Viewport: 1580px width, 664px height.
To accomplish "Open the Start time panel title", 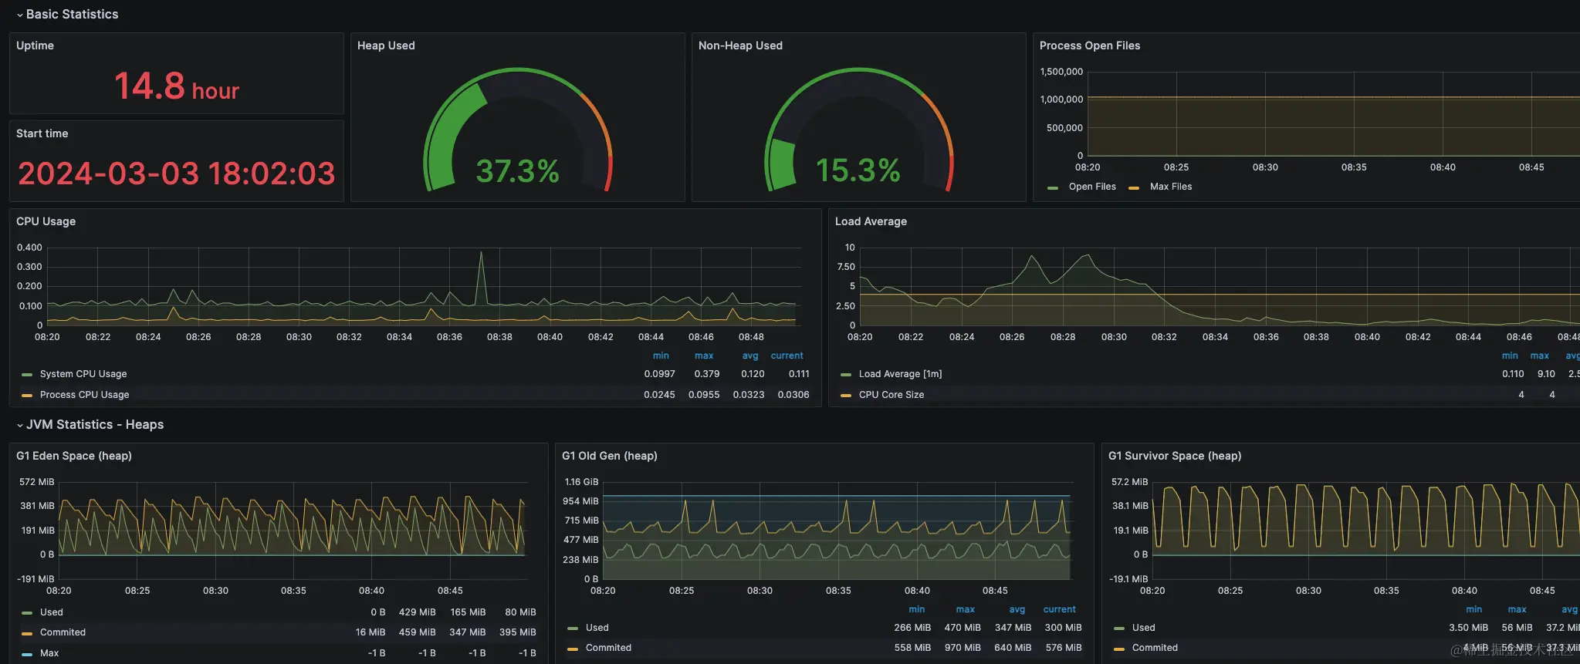I will coord(42,133).
